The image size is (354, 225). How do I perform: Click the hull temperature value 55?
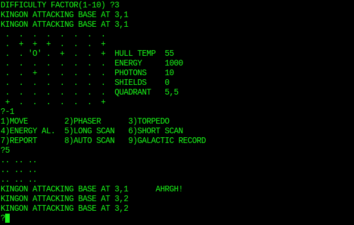click(169, 54)
